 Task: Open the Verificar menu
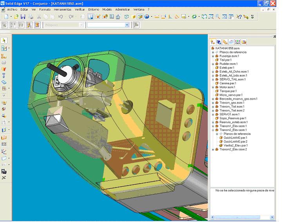coord(80,9)
